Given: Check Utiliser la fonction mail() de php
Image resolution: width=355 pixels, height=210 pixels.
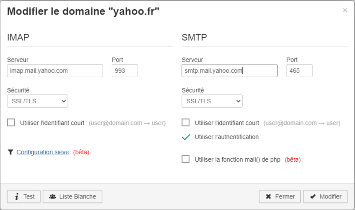Looking at the screenshot, I should point(186,159).
